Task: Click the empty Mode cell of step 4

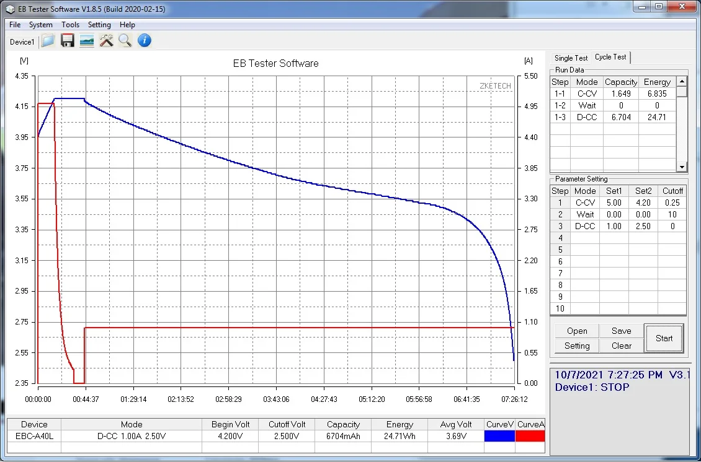Action: [585, 238]
